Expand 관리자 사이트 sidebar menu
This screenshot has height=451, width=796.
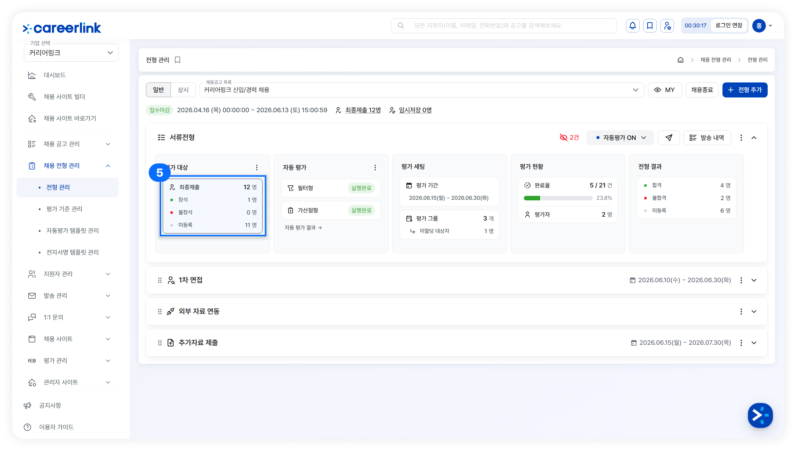(x=68, y=382)
